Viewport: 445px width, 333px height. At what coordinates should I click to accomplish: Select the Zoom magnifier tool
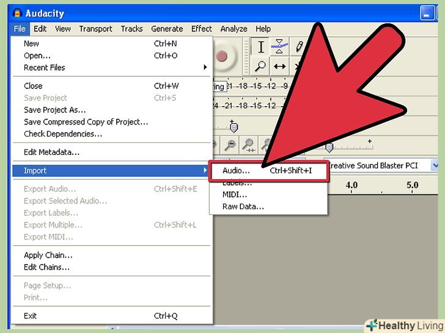[260, 66]
